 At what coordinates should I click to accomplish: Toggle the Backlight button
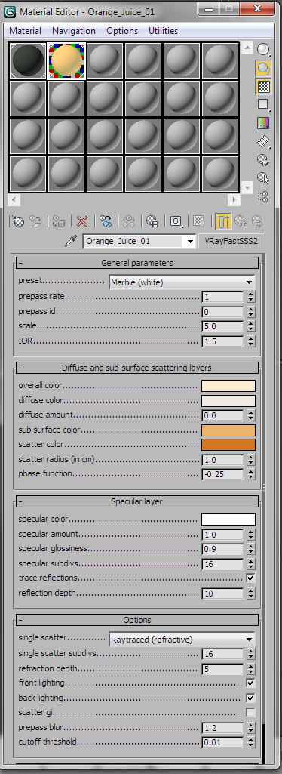tap(264, 68)
